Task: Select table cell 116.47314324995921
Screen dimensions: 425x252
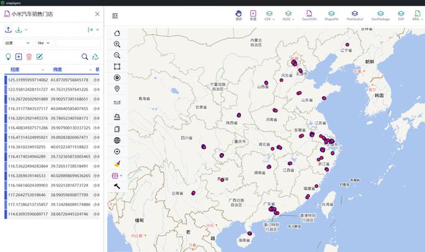Action: pyautogui.click(x=28, y=137)
